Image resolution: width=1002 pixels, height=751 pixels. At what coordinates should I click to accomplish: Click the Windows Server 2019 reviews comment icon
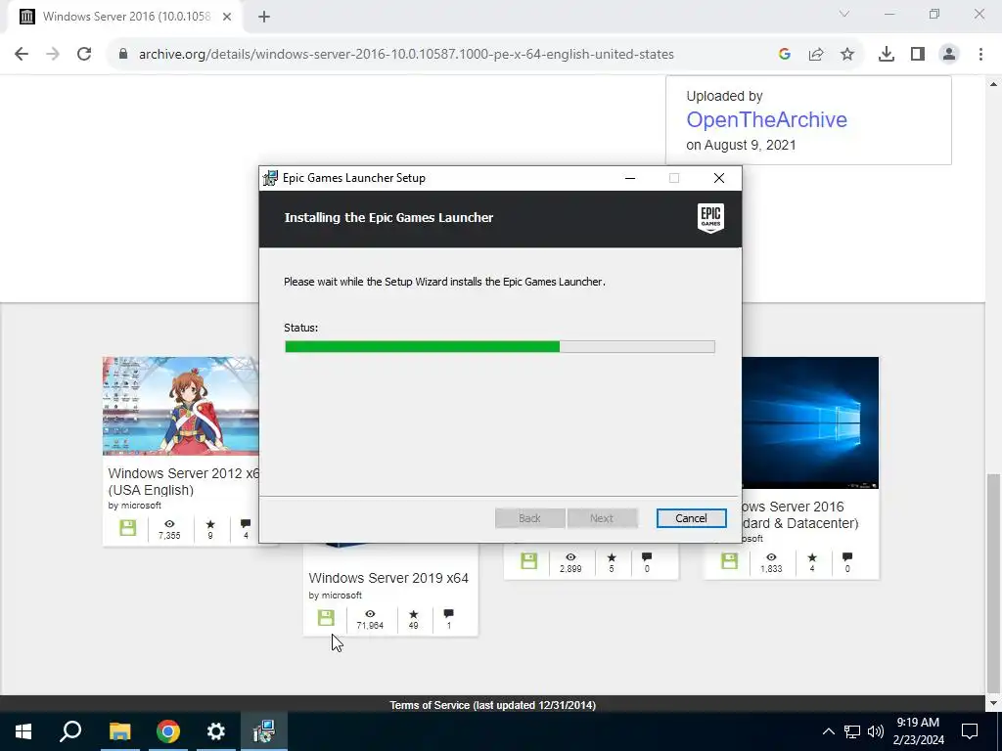(448, 614)
